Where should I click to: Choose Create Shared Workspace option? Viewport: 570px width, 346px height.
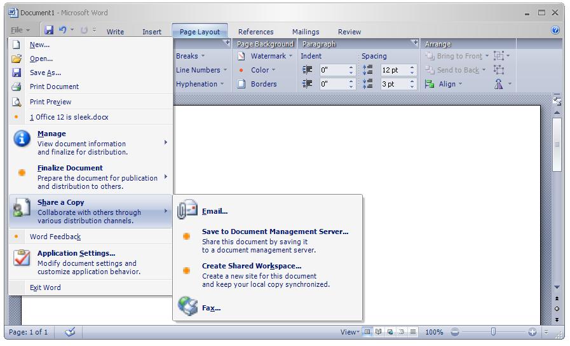tap(268, 275)
